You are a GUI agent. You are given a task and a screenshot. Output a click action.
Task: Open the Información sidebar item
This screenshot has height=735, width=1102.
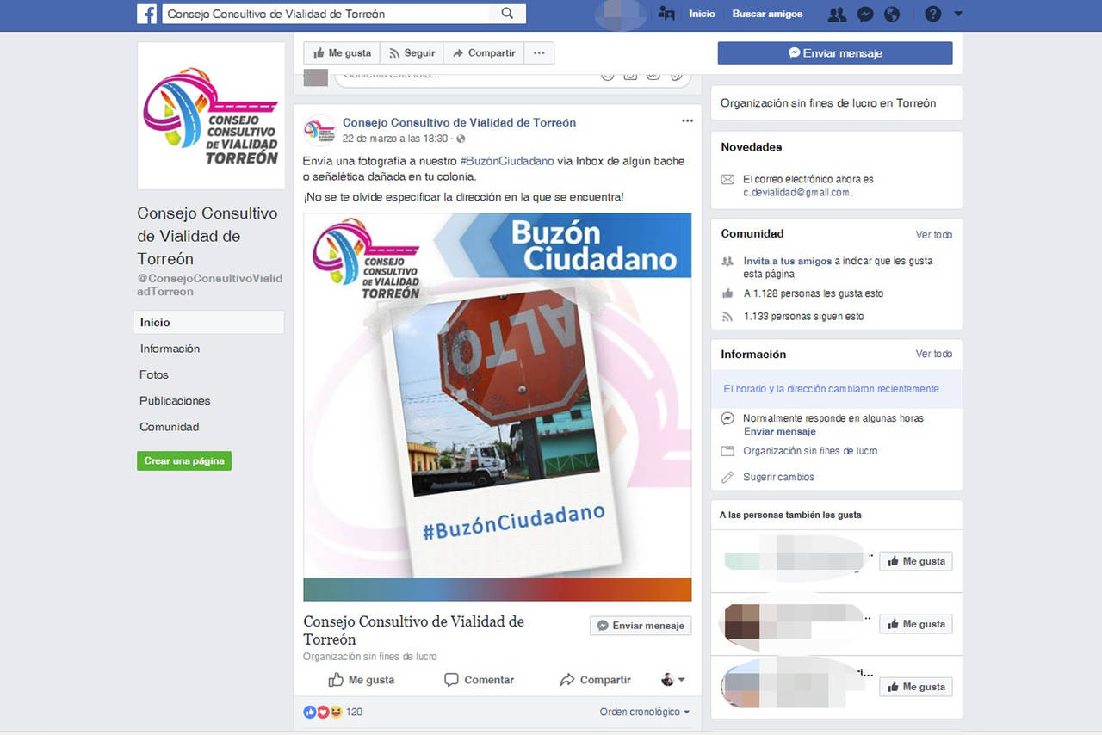coord(170,349)
